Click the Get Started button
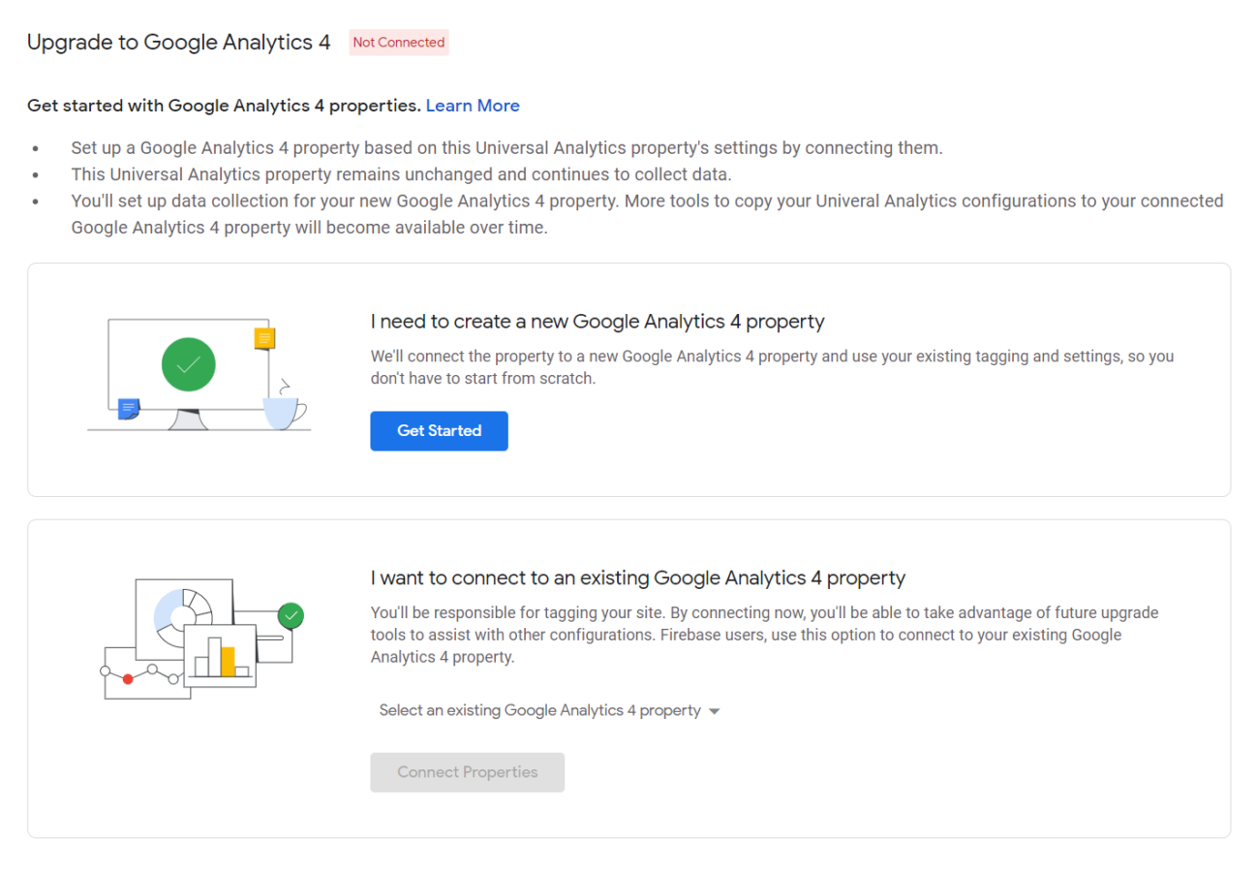This screenshot has height=872, width=1256. tap(439, 431)
